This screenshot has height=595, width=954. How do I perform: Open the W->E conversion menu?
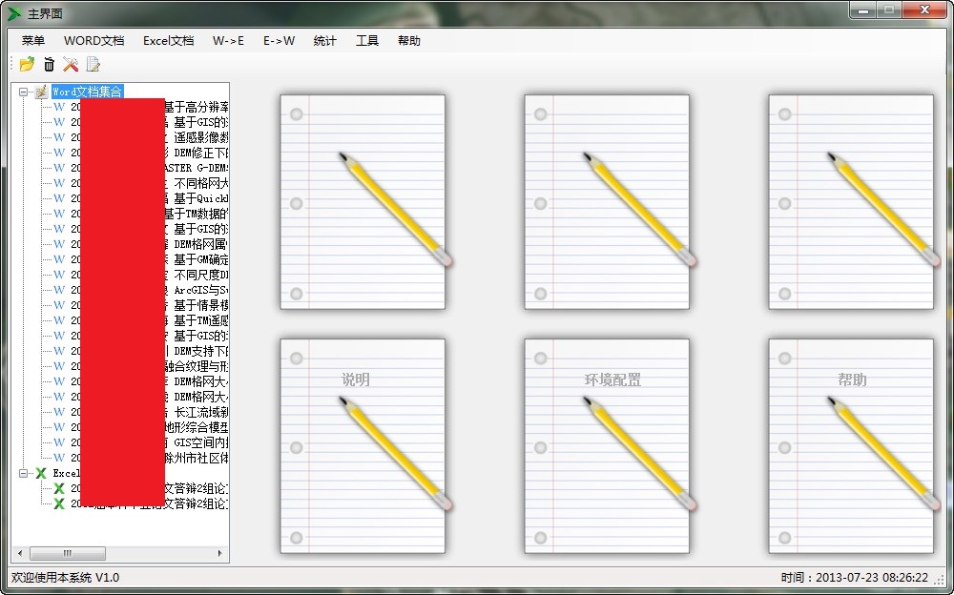tap(229, 41)
